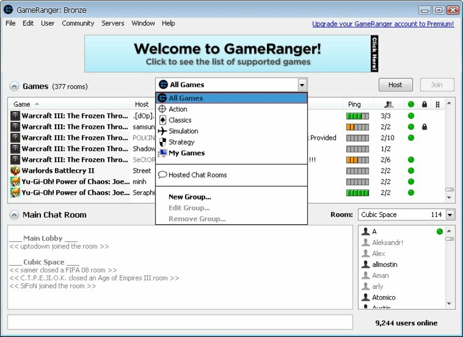Click the My Games computer icon
This screenshot has height=337, width=463.
pyautogui.click(x=162, y=153)
